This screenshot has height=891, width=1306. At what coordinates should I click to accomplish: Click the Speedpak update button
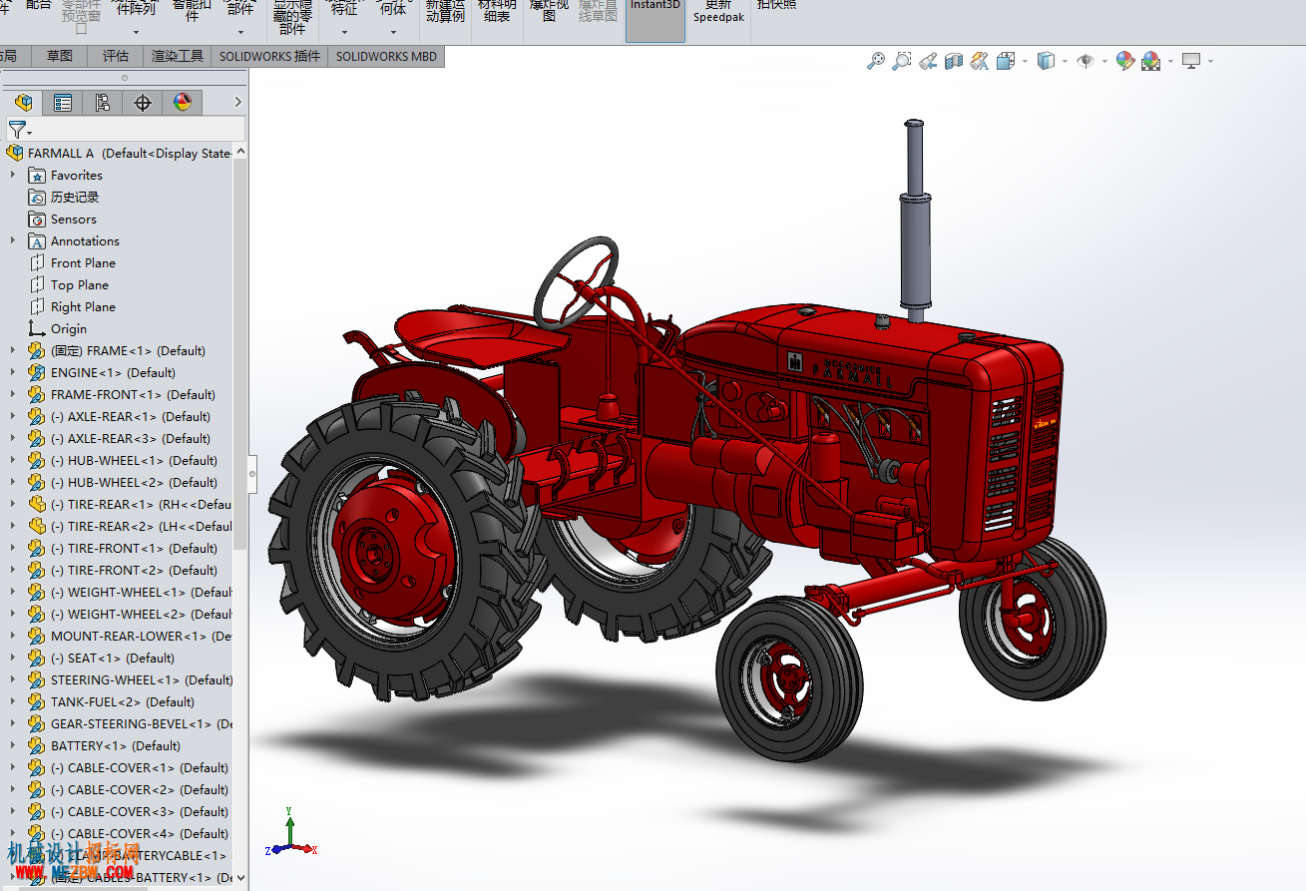(718, 14)
